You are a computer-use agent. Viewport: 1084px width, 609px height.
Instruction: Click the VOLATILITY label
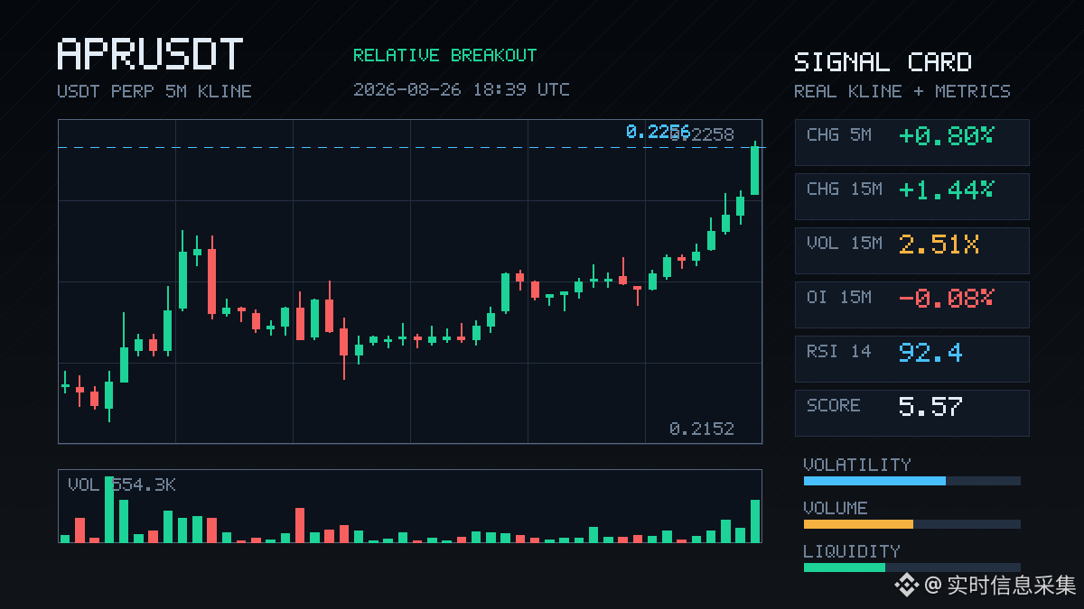857,465
